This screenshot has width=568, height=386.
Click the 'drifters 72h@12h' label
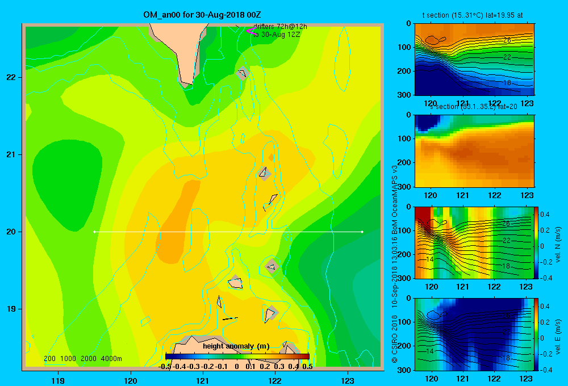[x=280, y=27]
